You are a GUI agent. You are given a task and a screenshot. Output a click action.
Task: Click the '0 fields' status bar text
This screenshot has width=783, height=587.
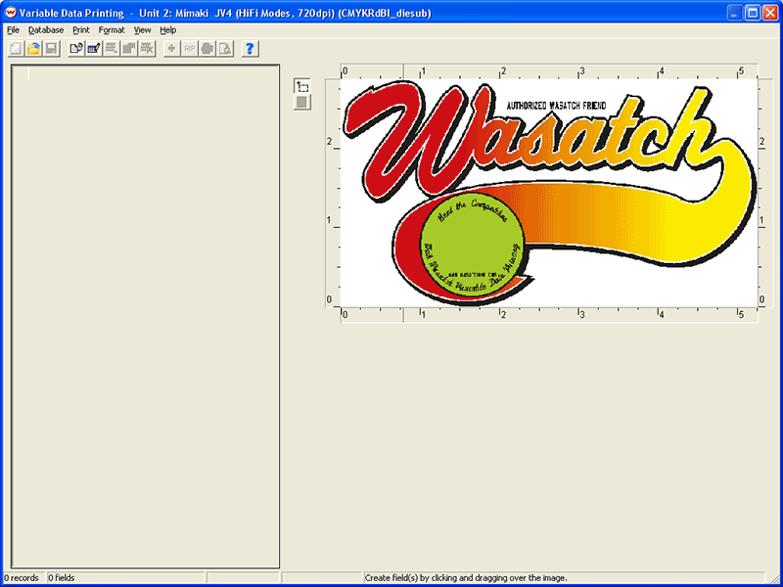pyautogui.click(x=62, y=578)
